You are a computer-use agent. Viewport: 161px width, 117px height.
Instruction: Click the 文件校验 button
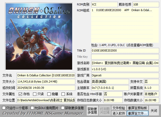coord(119,108)
